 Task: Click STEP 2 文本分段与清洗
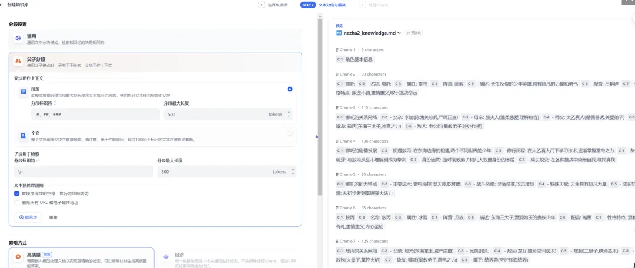point(322,5)
